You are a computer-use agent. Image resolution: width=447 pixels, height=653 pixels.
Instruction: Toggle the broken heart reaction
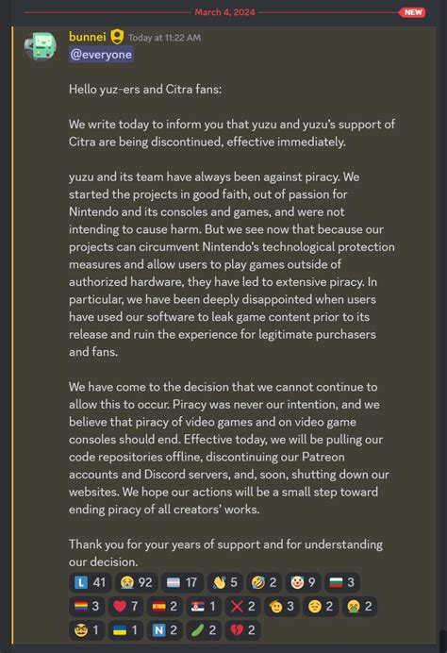(242, 629)
